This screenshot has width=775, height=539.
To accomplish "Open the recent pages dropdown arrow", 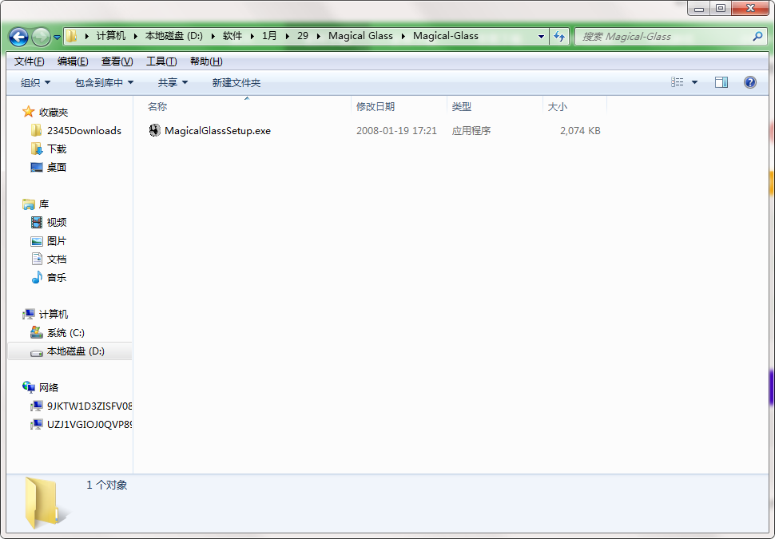I will tap(57, 37).
